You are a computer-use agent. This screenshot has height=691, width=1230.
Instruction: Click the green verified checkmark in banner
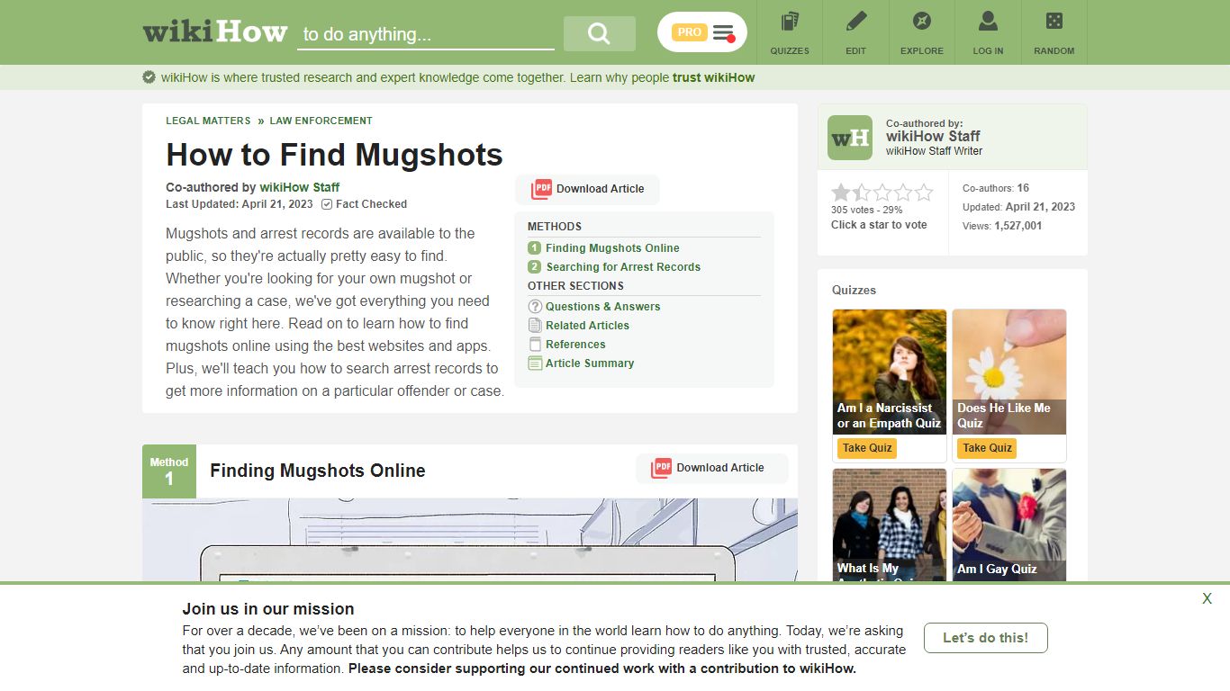coord(149,77)
